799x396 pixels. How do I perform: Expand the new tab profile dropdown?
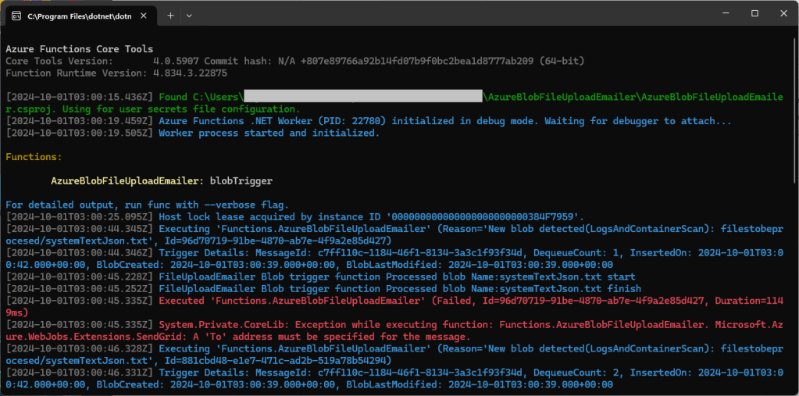pos(189,15)
